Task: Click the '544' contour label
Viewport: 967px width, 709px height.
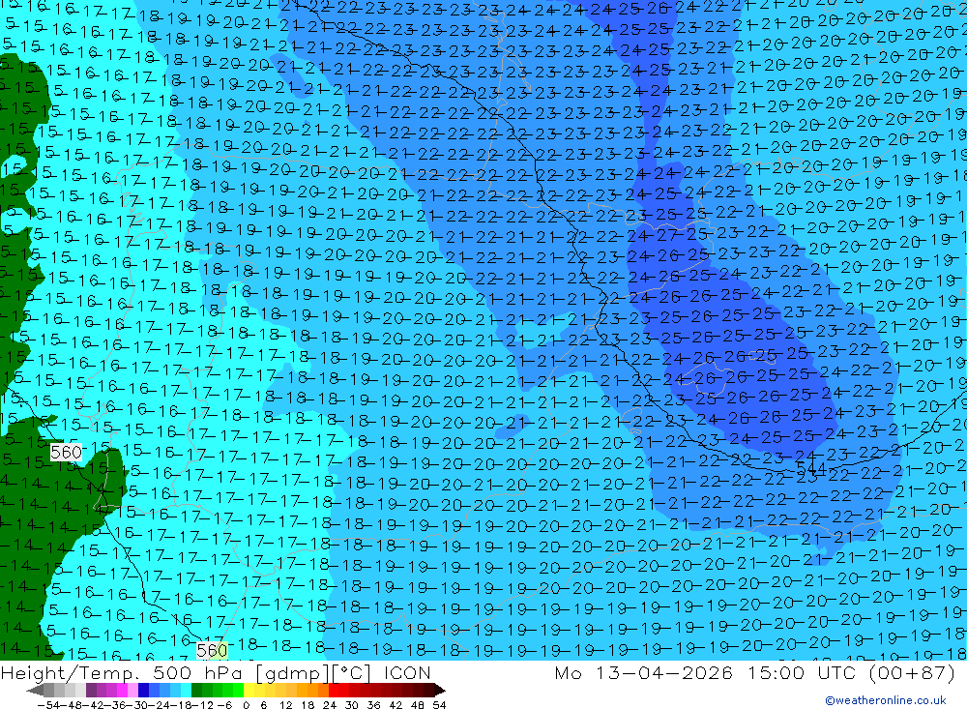Action: (811, 467)
